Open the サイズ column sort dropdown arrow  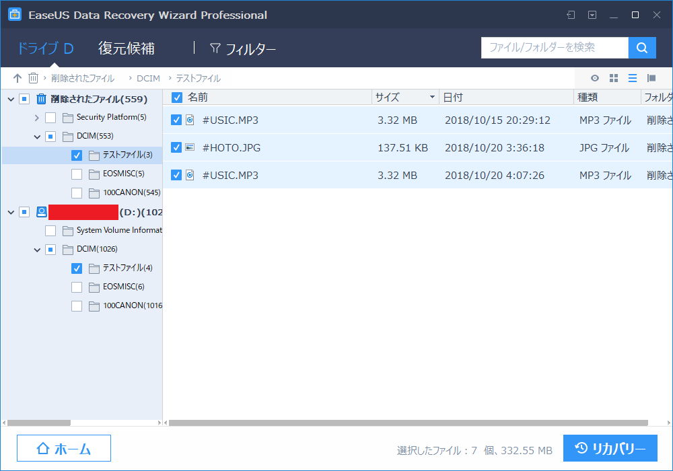432,98
